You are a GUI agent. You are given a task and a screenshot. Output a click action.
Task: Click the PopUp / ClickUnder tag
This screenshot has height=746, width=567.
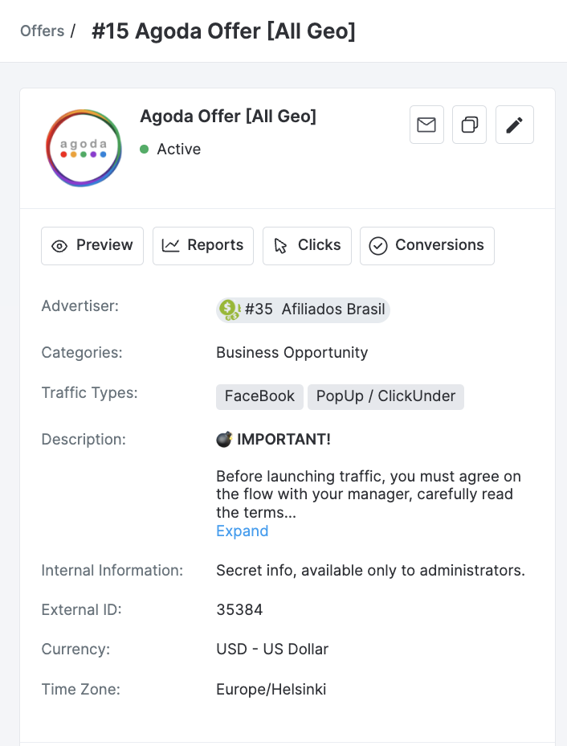click(x=385, y=397)
